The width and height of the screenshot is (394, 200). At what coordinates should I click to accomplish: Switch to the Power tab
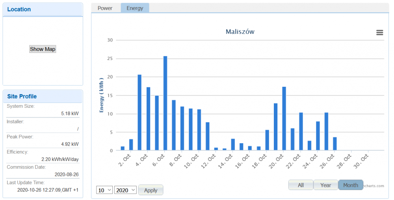click(105, 8)
